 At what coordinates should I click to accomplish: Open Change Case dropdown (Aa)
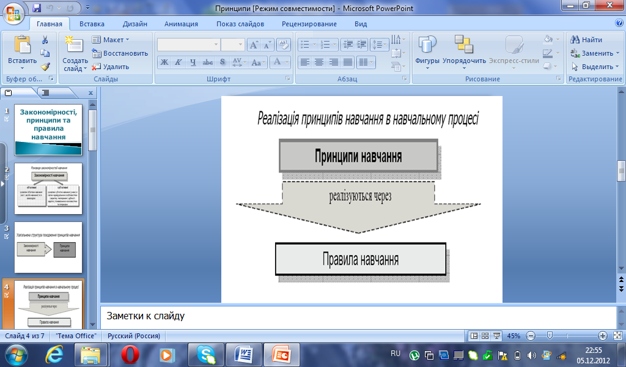pos(258,62)
